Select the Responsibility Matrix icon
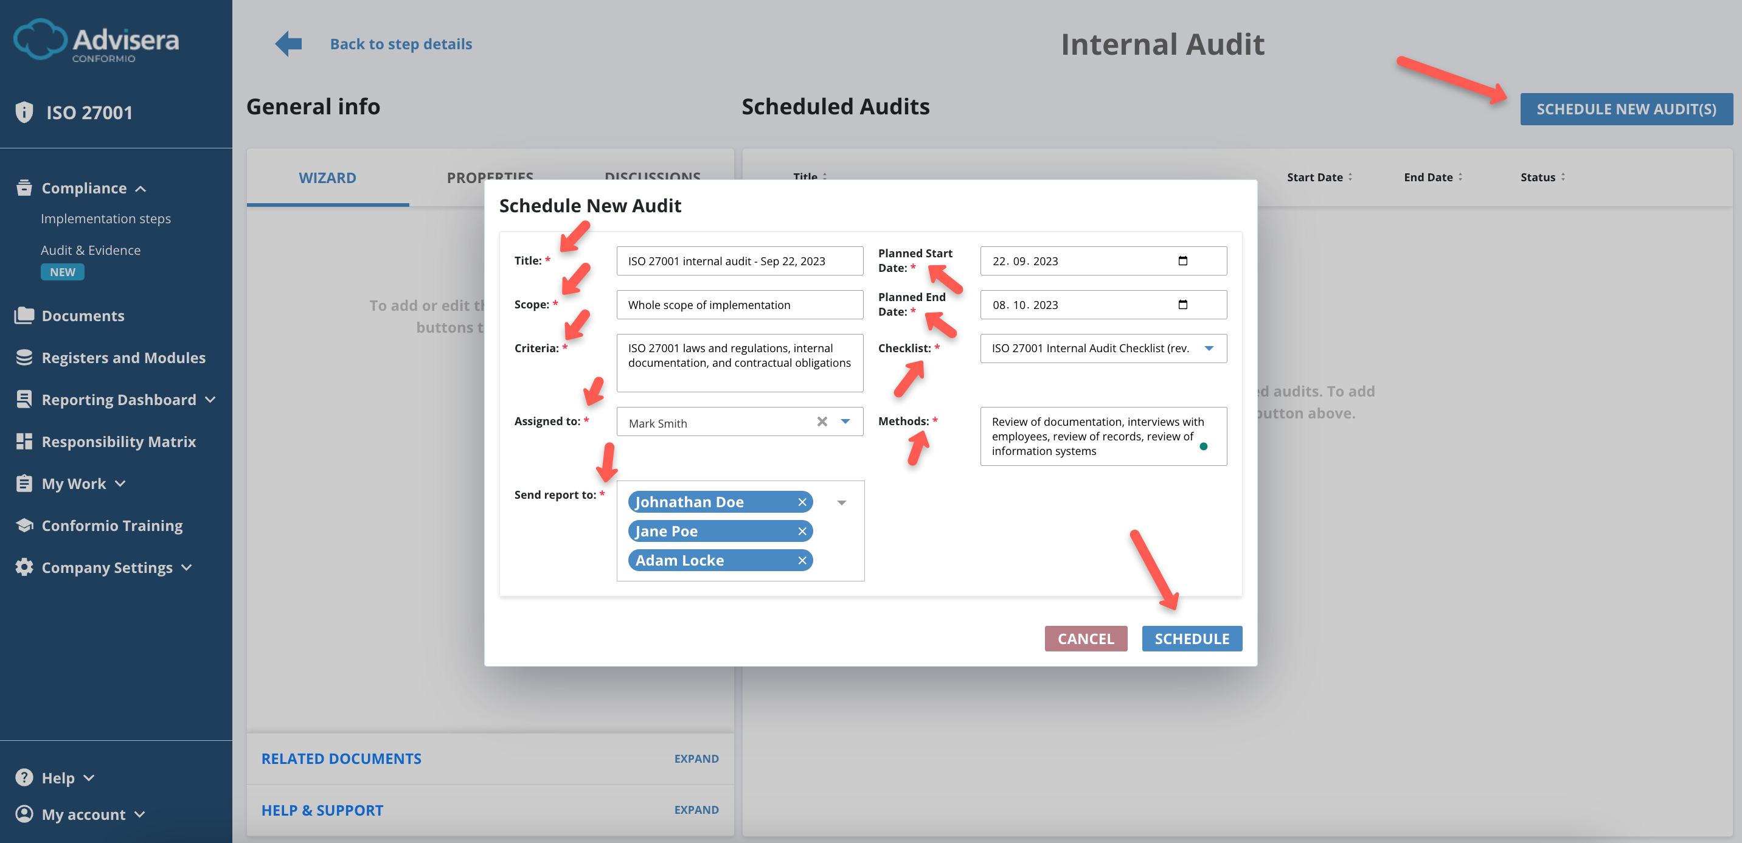Image resolution: width=1742 pixels, height=843 pixels. (x=24, y=441)
